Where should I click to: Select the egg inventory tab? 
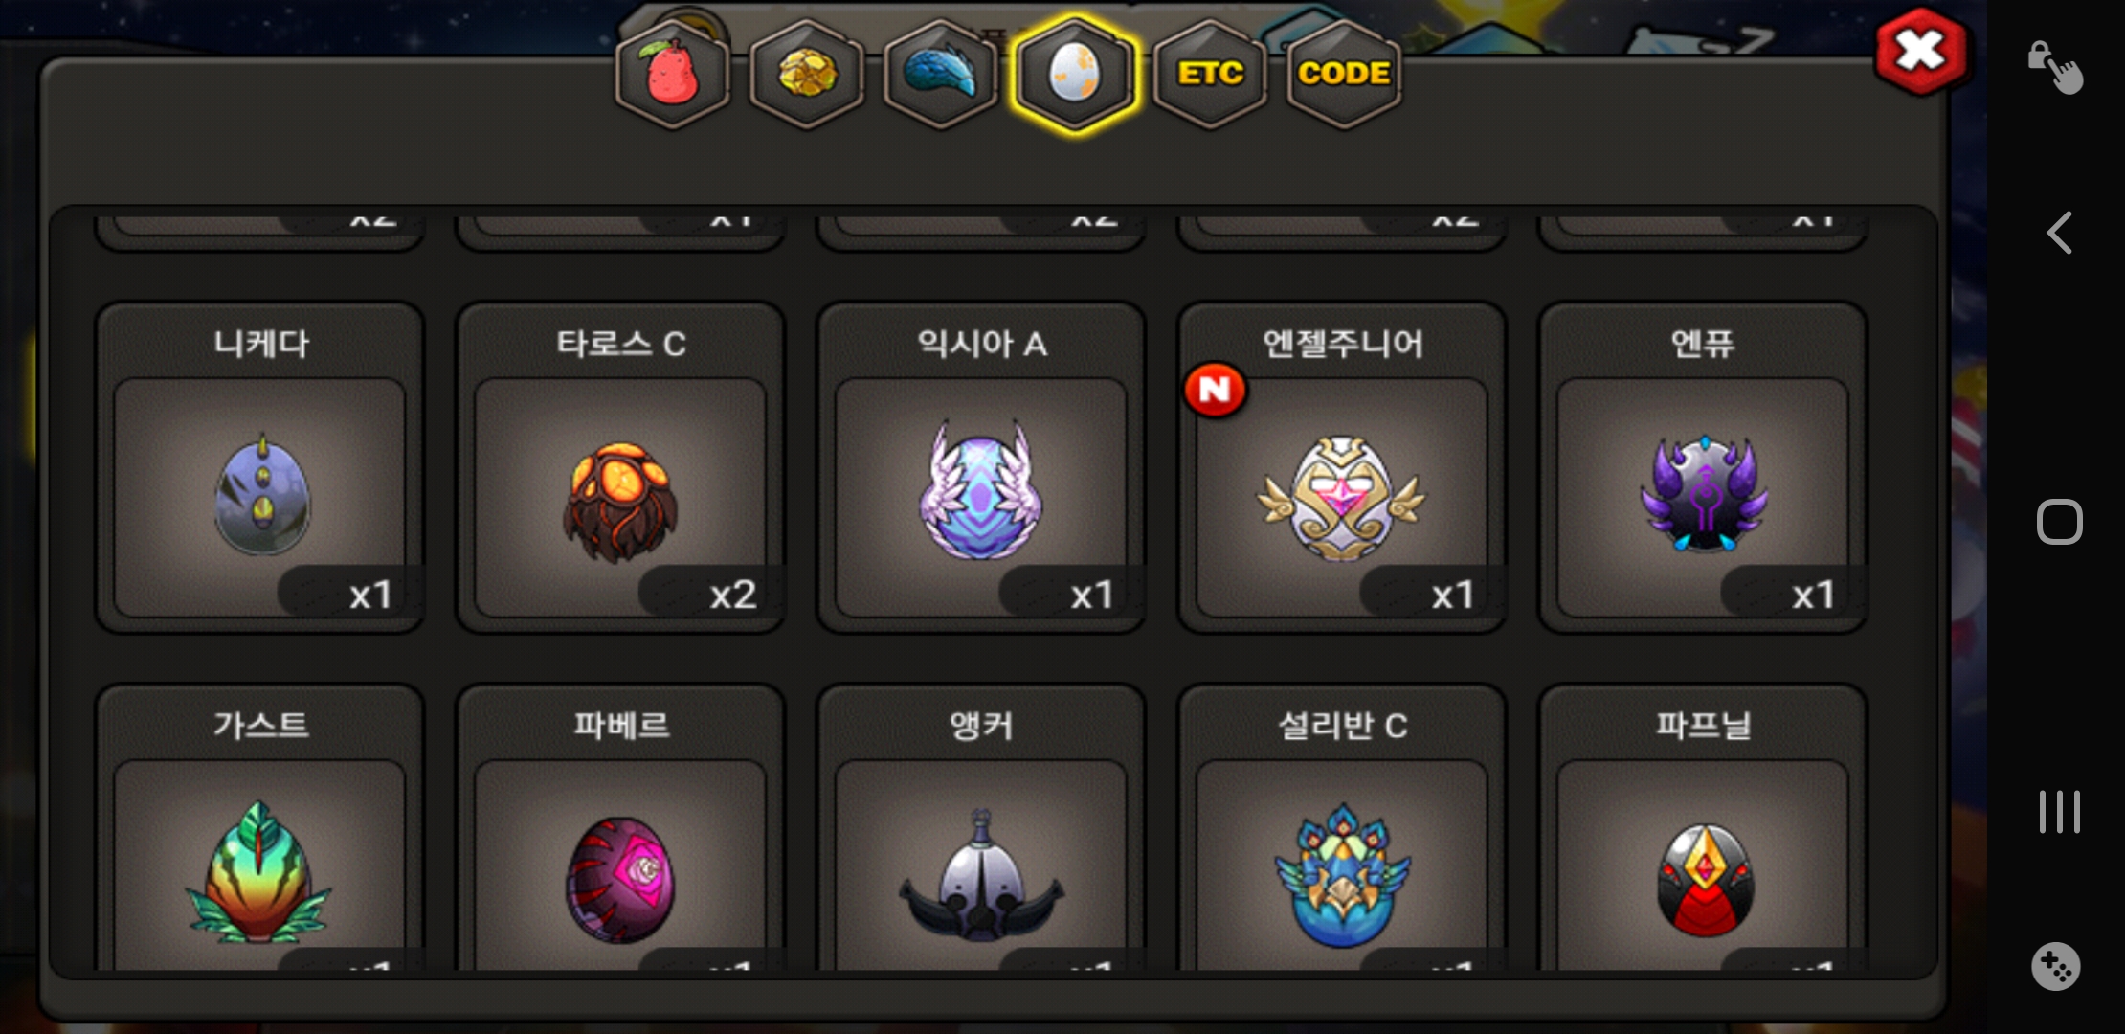(x=1075, y=75)
